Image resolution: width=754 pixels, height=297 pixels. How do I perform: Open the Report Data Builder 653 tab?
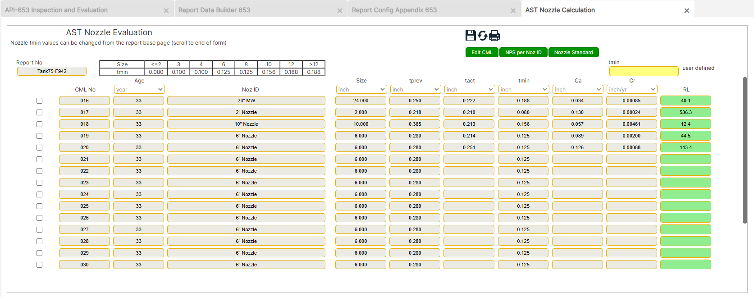click(214, 10)
